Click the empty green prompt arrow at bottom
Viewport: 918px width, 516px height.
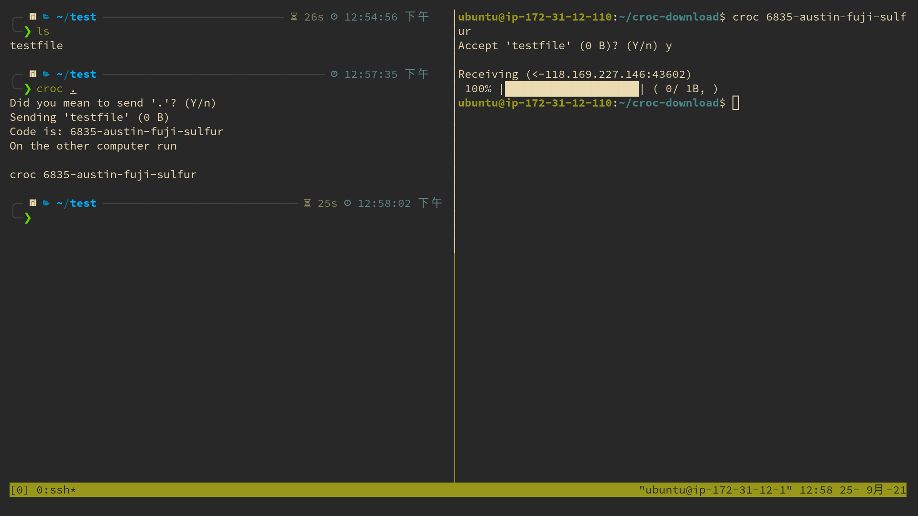coord(28,218)
